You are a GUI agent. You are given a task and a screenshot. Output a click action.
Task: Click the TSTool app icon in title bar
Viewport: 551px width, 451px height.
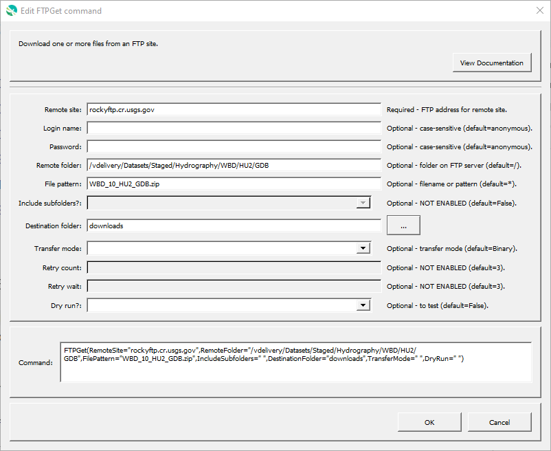11,10
